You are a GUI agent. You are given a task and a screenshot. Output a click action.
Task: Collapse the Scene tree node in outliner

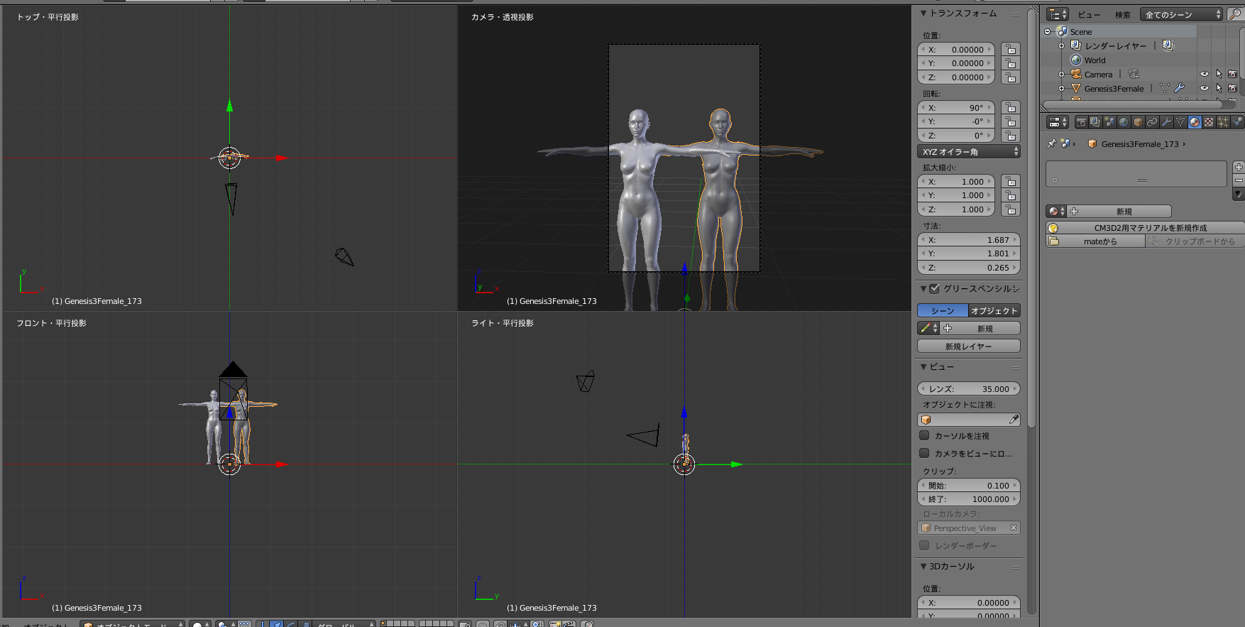1048,31
